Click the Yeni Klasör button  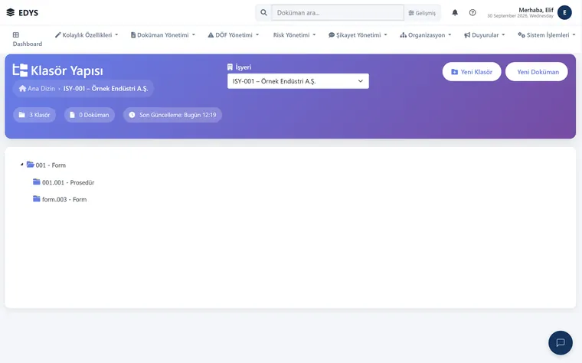(472, 72)
